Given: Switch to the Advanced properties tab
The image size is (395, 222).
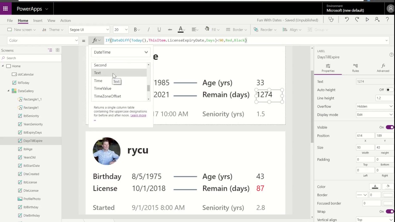Looking at the screenshot, I should pyautogui.click(x=383, y=68).
